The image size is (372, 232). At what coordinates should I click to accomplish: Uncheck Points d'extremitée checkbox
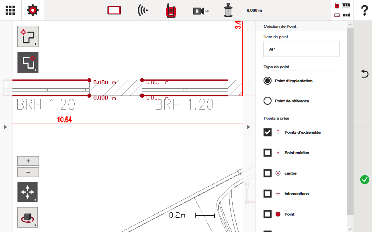[x=268, y=132]
